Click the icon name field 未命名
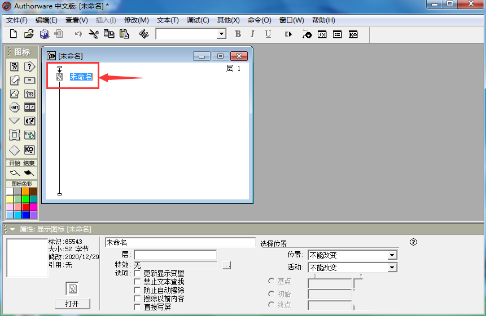The height and width of the screenshot is (316, 486). pos(180,242)
